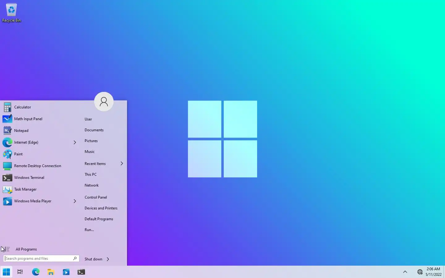Screen dimensions: 445x278
Task: Open Windows Terminal icon in Start menu
Action: 7,178
